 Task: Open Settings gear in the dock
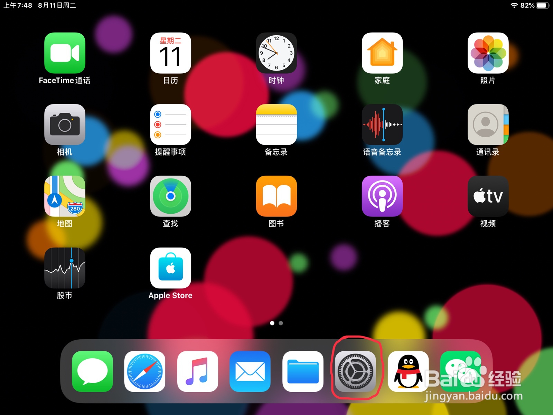point(356,371)
